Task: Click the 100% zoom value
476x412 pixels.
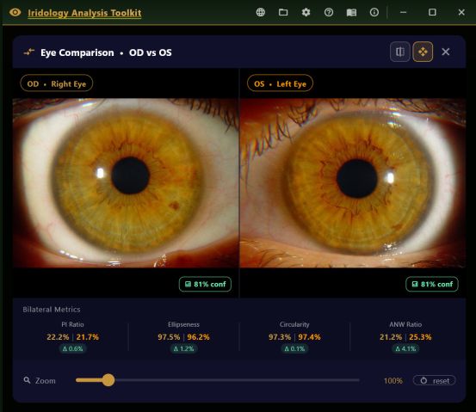Action: (x=393, y=380)
